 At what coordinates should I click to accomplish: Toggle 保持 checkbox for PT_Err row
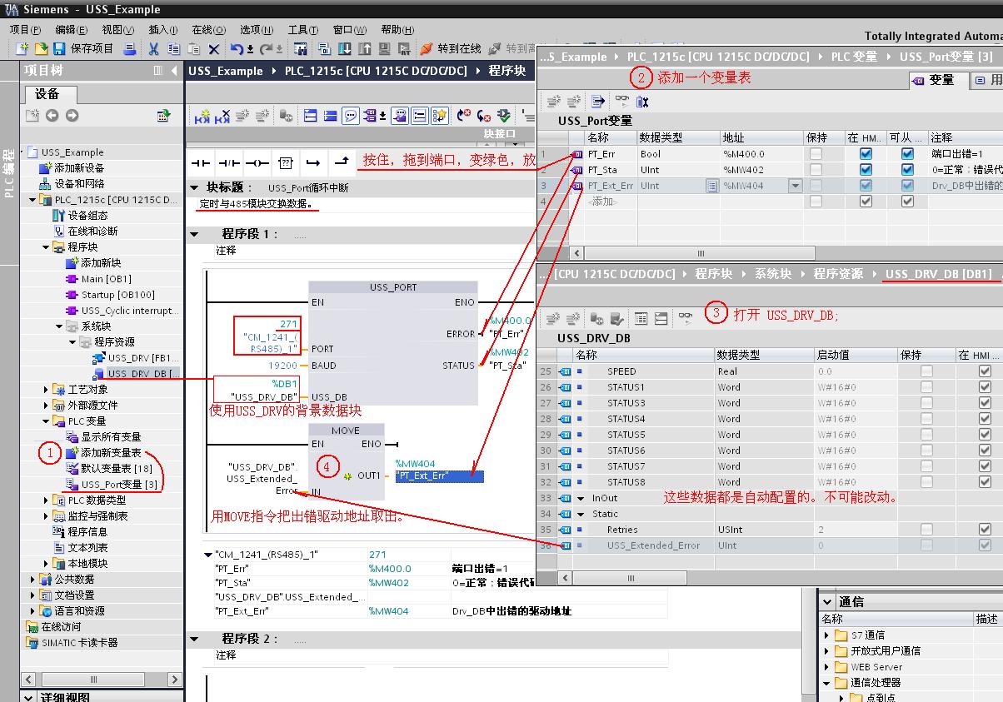coord(816,154)
